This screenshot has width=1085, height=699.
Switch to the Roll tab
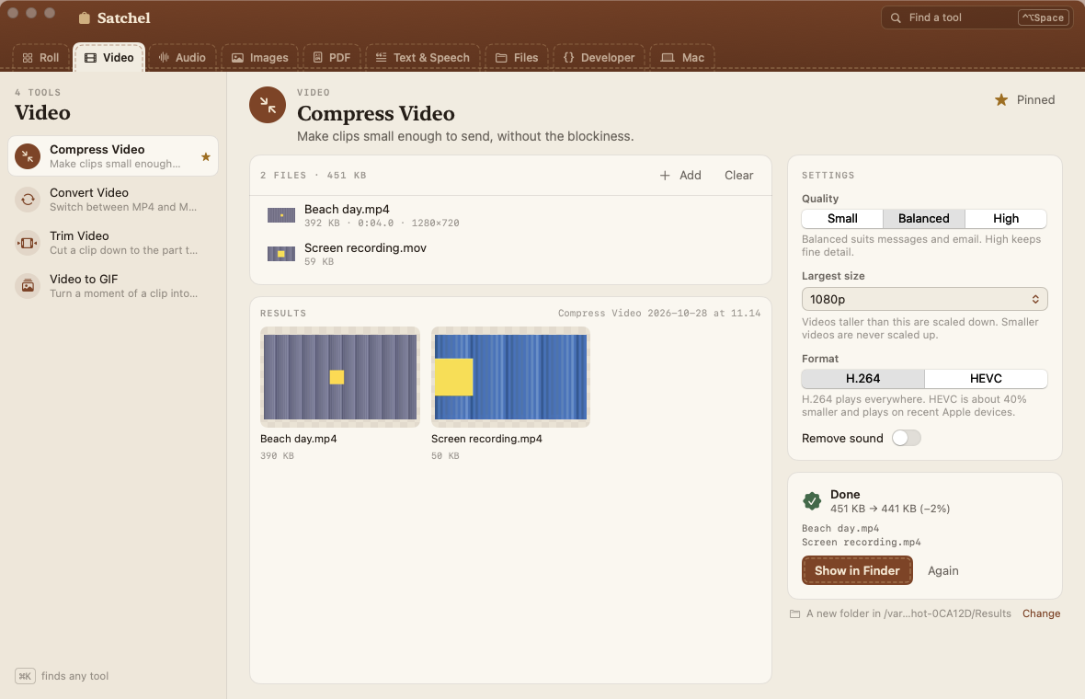40,57
